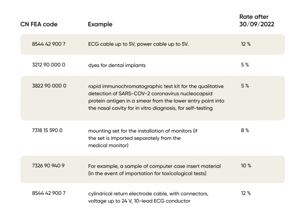This screenshot has height=223, width=303.
Task: Click the 8 % rate value
Action: click(245, 130)
